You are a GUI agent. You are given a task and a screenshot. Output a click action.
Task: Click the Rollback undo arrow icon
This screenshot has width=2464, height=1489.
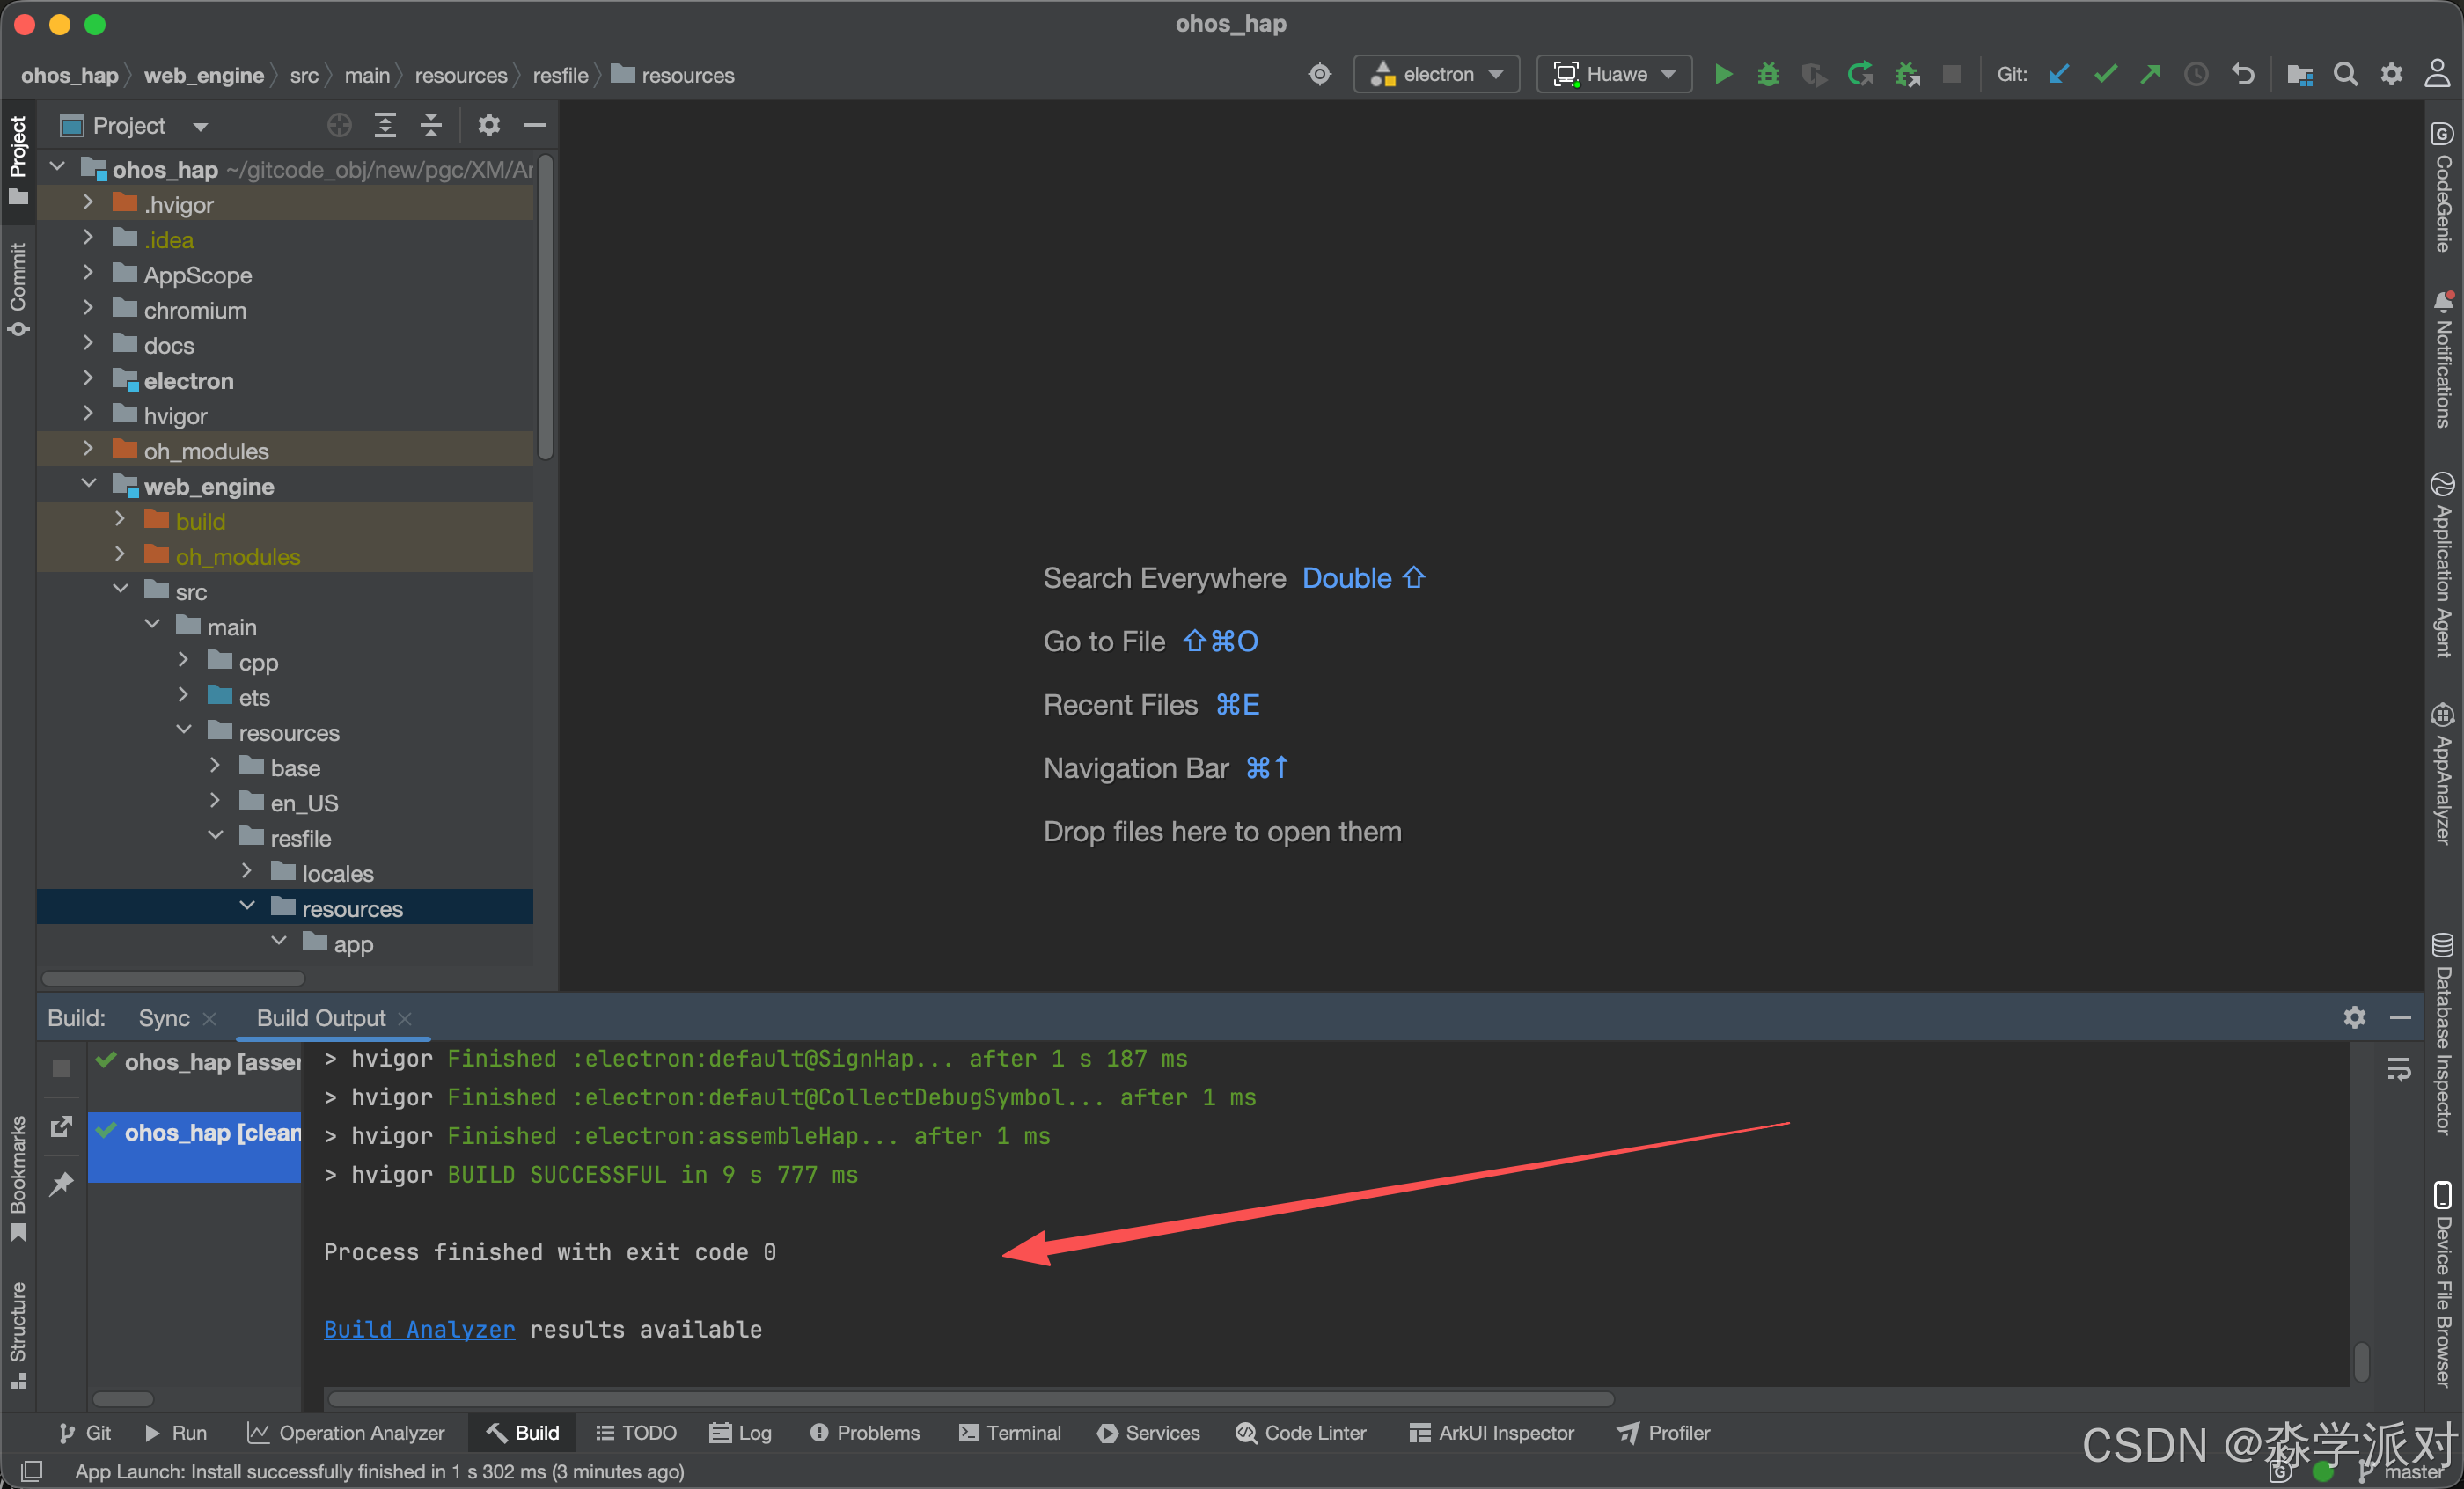(2243, 75)
